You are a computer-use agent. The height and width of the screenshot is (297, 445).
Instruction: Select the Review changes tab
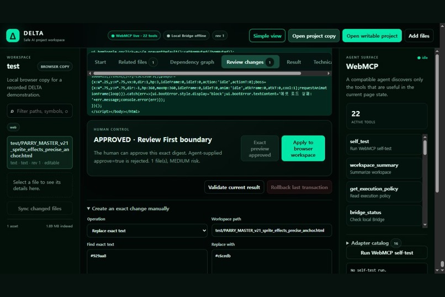(x=250, y=62)
